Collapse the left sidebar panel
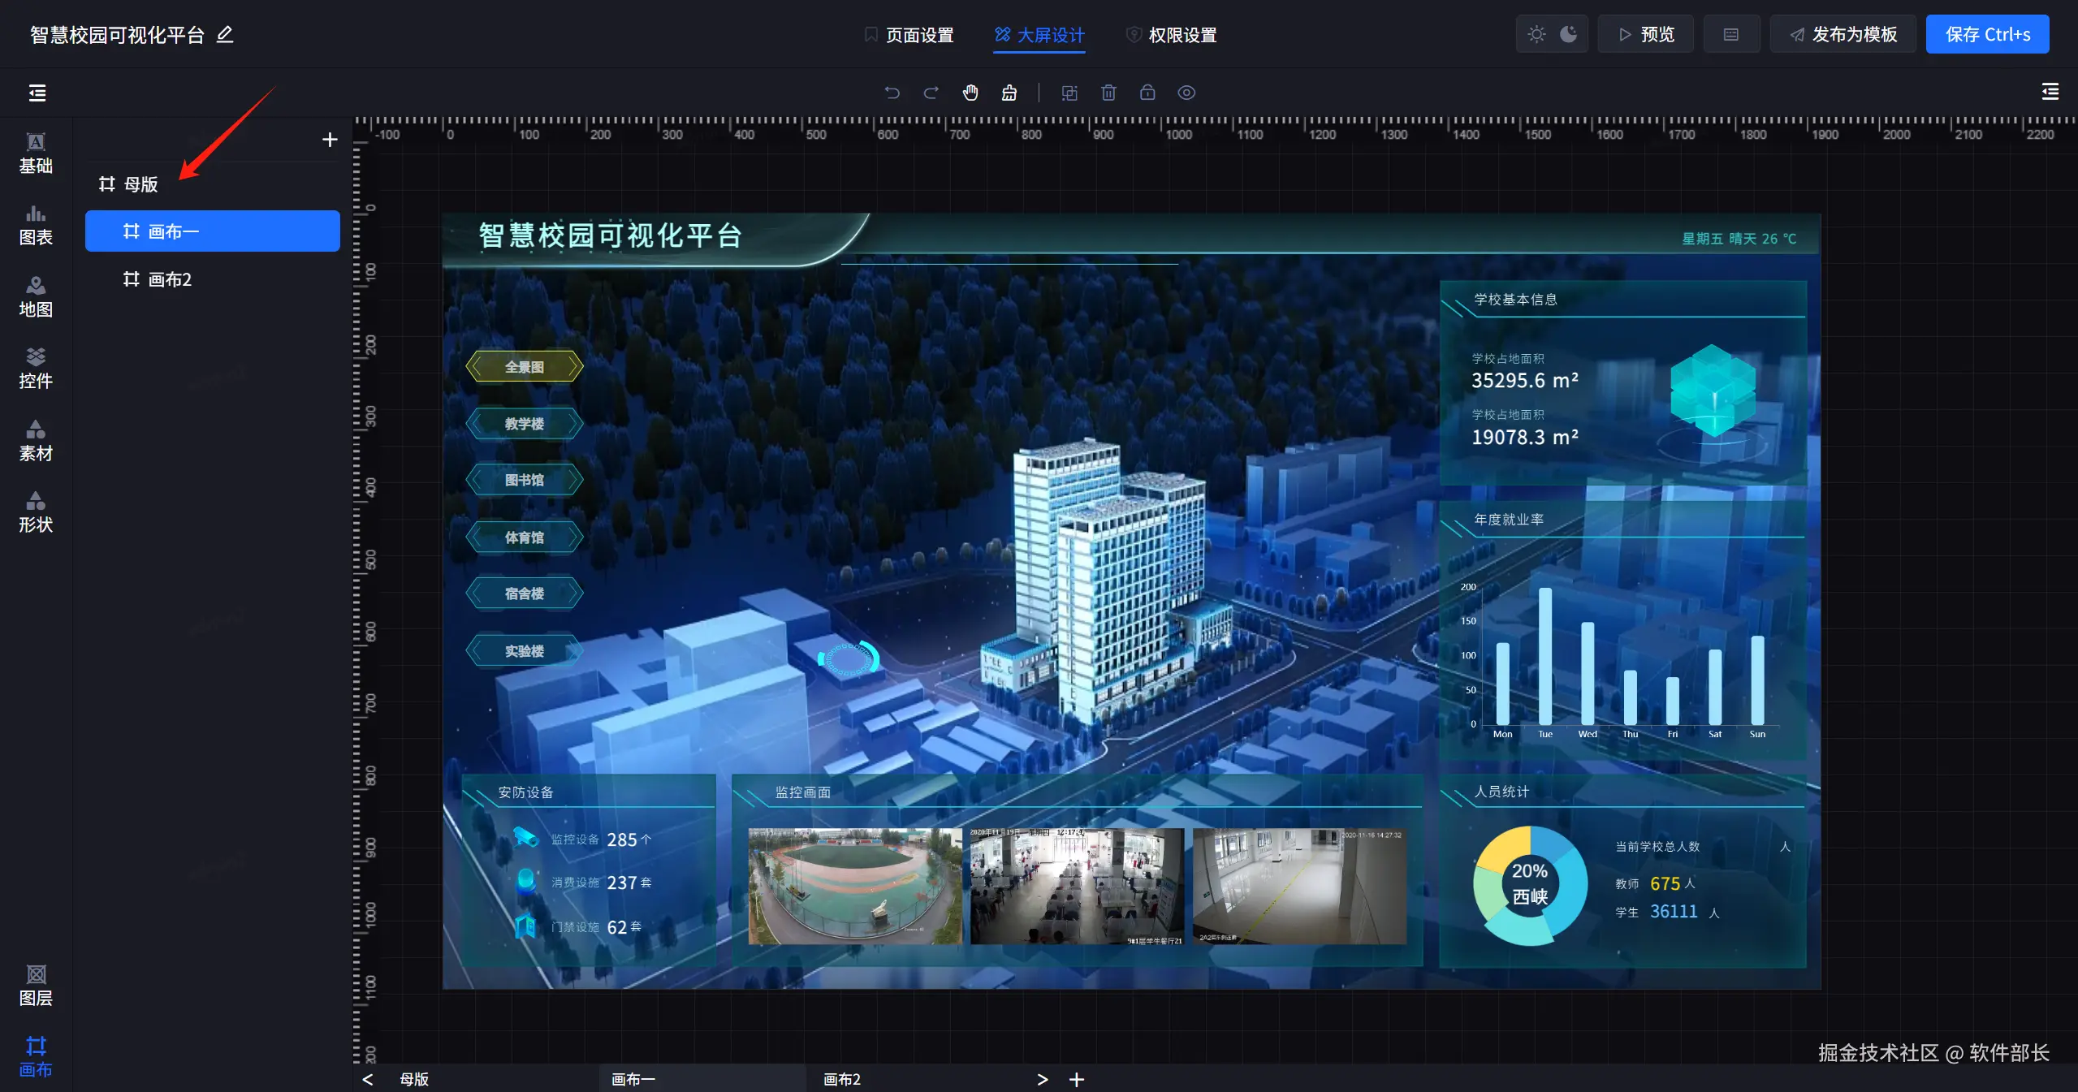 click(37, 93)
